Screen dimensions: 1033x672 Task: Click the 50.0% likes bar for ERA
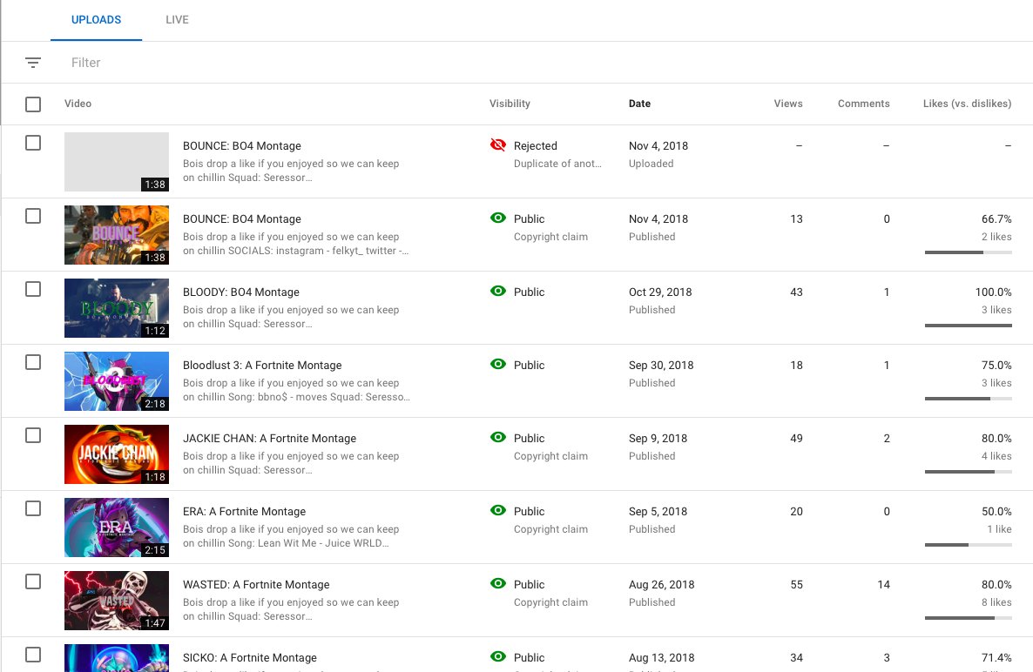(x=968, y=544)
